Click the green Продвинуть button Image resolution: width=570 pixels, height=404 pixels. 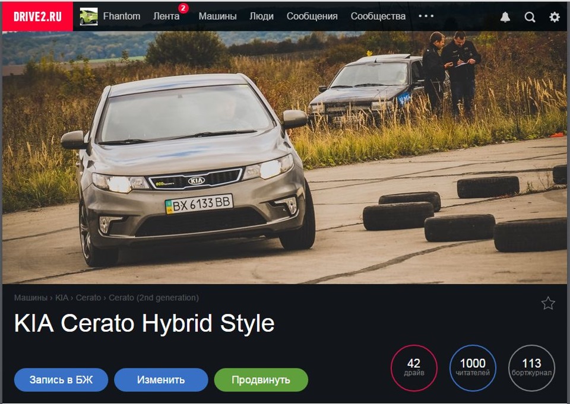click(x=261, y=380)
